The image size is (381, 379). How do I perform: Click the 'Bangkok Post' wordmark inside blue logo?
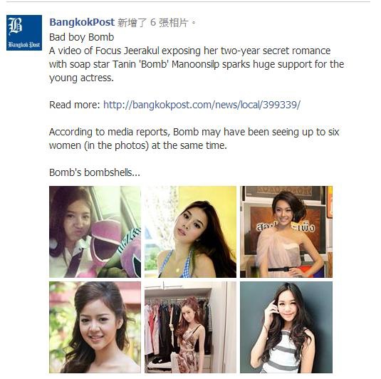[x=24, y=45]
